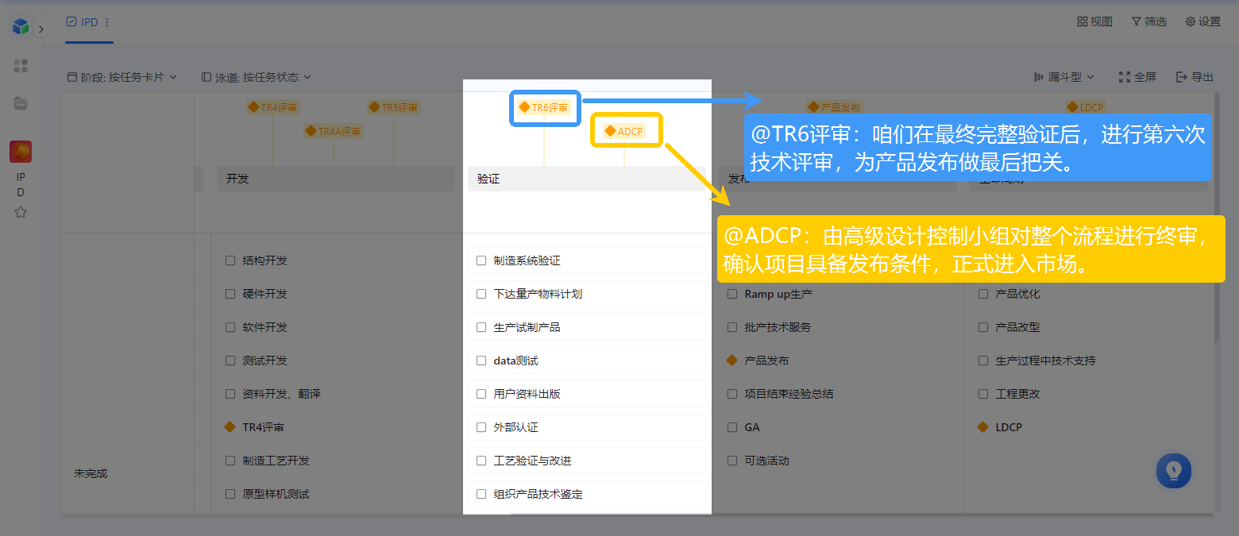The width and height of the screenshot is (1239, 536).
Task: Check the 可选活动 task checkbox
Action: coord(732,461)
